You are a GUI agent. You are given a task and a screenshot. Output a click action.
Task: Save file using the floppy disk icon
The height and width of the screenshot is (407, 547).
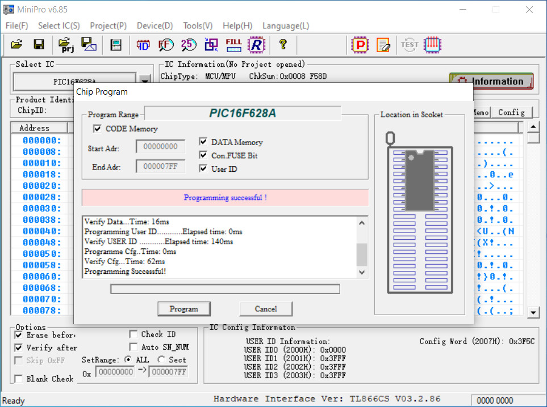click(x=39, y=45)
